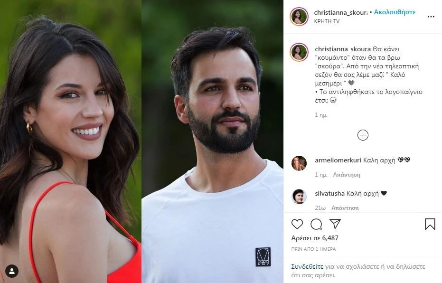442x283 pixels.
Task: Open likes count Αρέσει σε 6,487
Action: 315,238
